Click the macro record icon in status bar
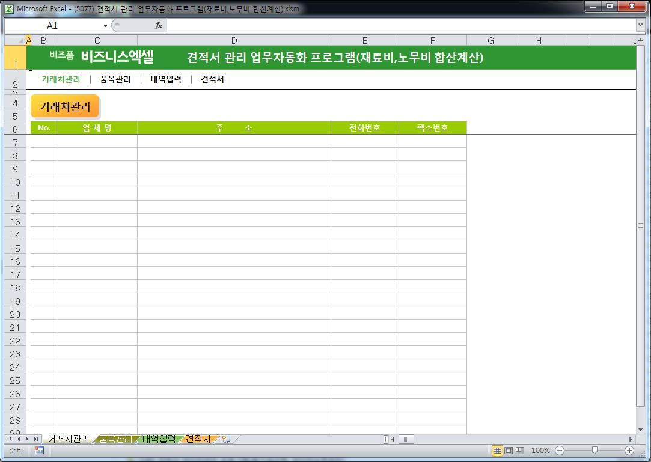 (40, 451)
